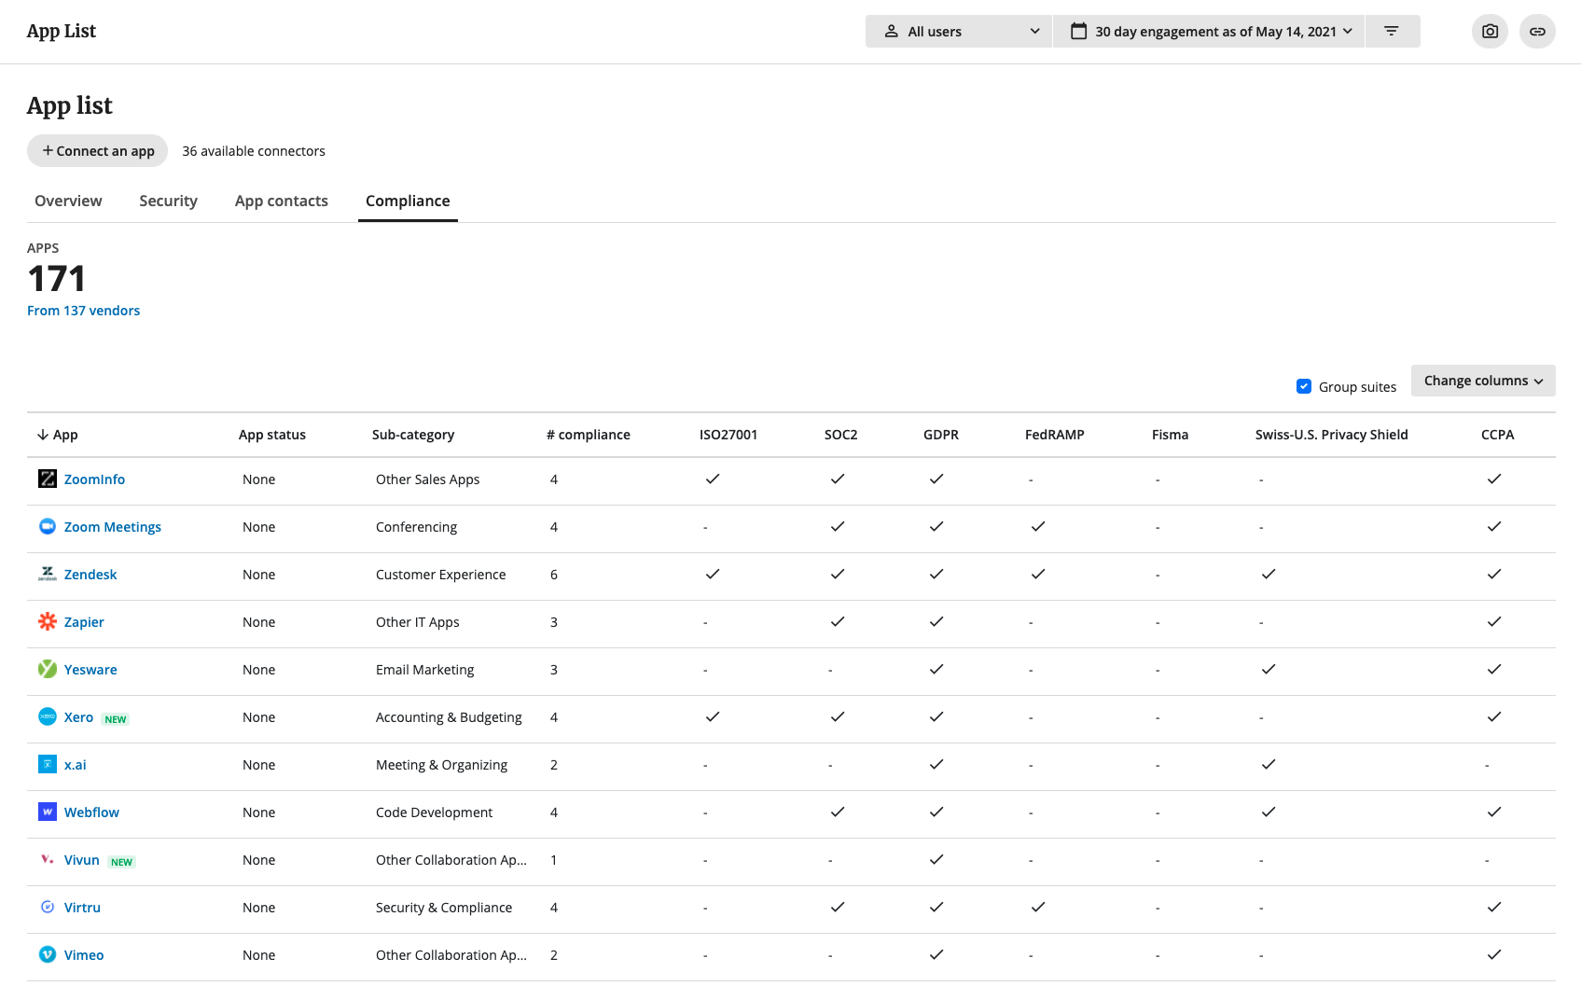
Task: Click the Vimeo logo icon
Action: tap(48, 954)
